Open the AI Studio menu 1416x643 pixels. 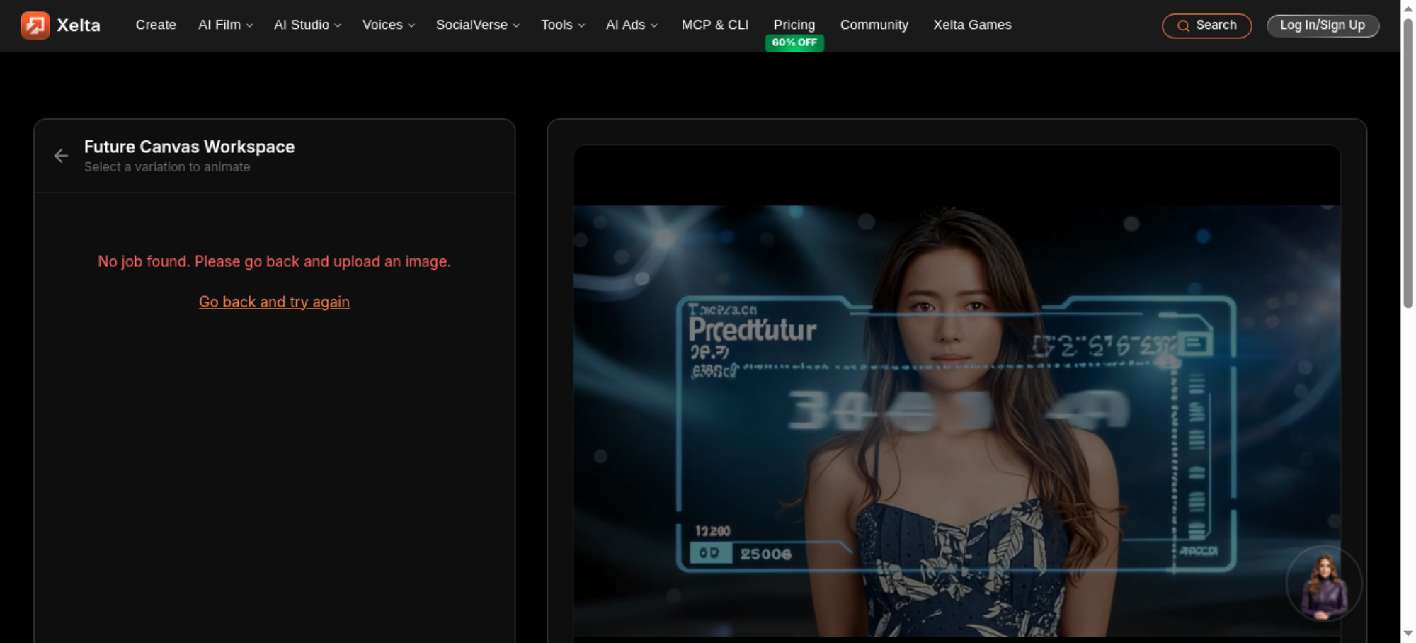(x=302, y=25)
